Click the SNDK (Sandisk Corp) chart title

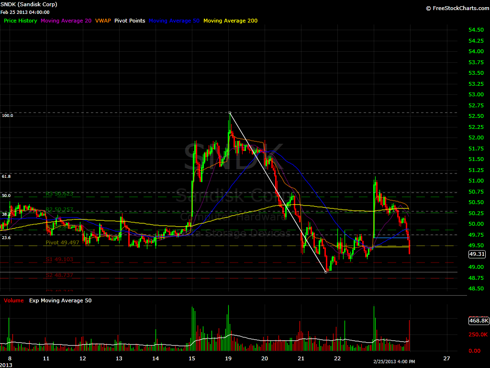[x=30, y=4]
